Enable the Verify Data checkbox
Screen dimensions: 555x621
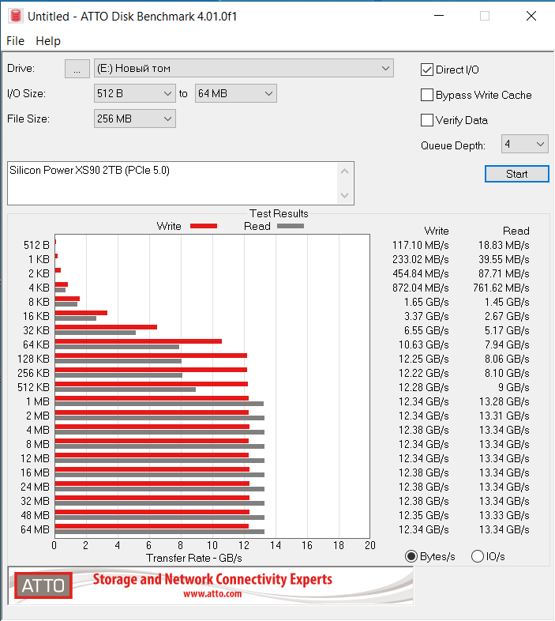427,120
